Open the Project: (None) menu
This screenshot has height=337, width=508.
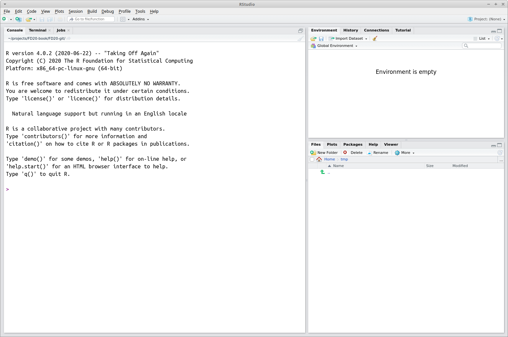(486, 19)
